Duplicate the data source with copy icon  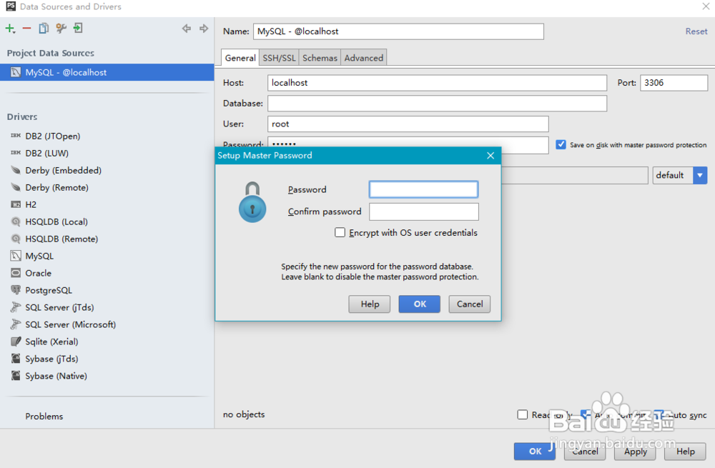(x=44, y=29)
